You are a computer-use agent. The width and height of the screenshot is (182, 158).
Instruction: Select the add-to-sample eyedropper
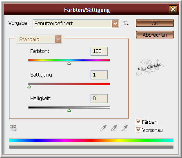pyautogui.click(x=114, y=128)
